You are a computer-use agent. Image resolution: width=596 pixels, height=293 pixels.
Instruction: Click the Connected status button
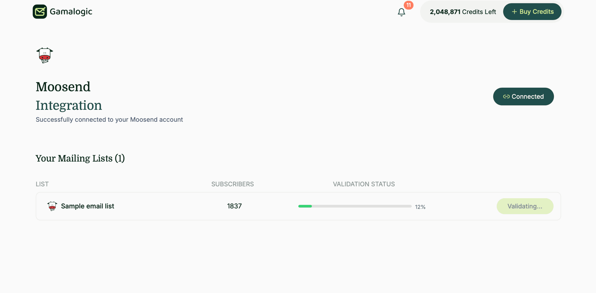pyautogui.click(x=523, y=96)
